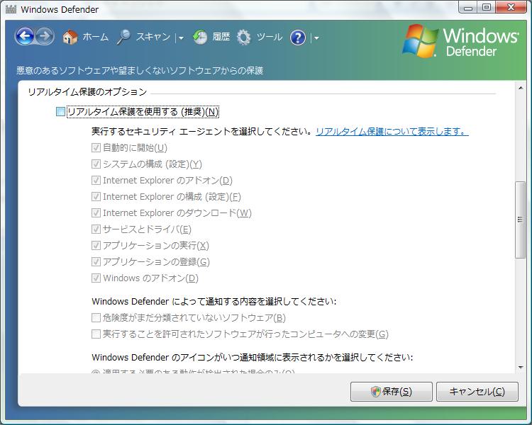
Task: Expand the Scan (スキャン) options dropdown arrow
Action: click(x=181, y=38)
